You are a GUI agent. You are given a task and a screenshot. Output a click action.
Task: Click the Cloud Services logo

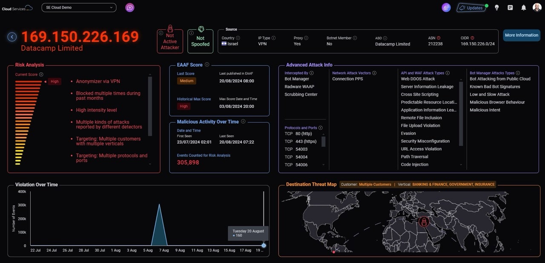[x=17, y=8]
